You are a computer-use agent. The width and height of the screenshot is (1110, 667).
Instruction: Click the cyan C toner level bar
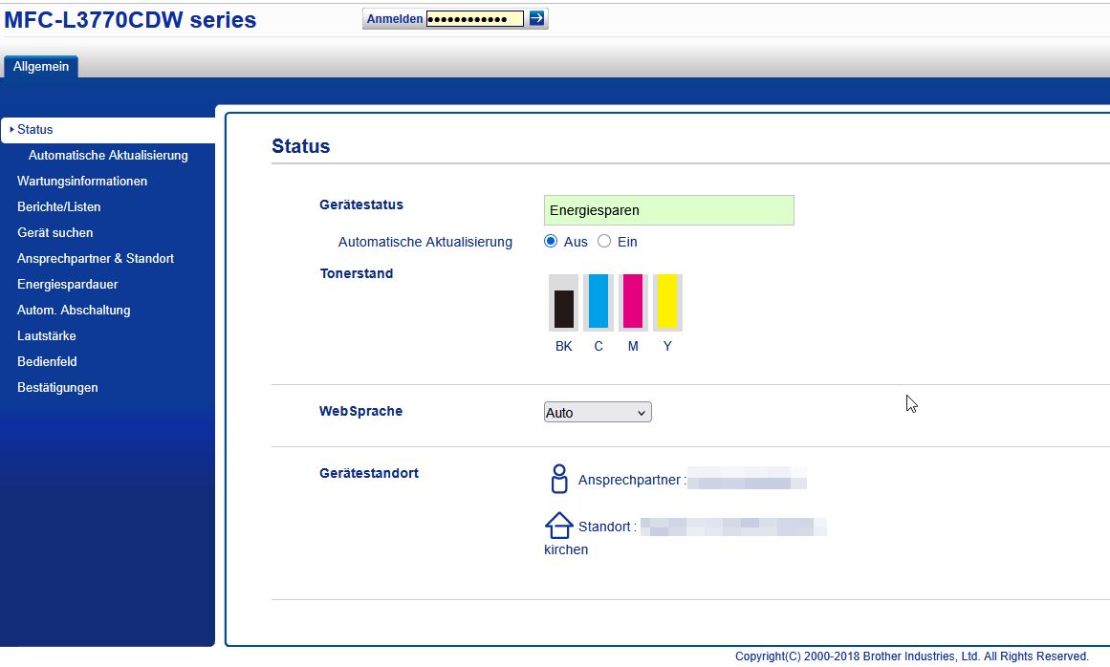pyautogui.click(x=599, y=303)
